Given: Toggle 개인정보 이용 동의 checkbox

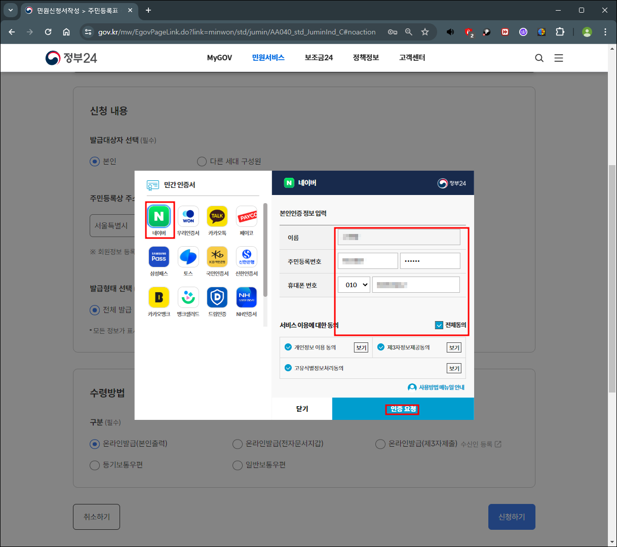Looking at the screenshot, I should click(288, 347).
